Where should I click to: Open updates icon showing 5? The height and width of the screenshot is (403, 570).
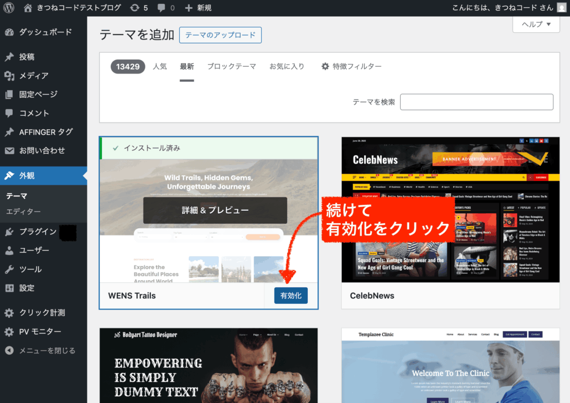coord(135,8)
